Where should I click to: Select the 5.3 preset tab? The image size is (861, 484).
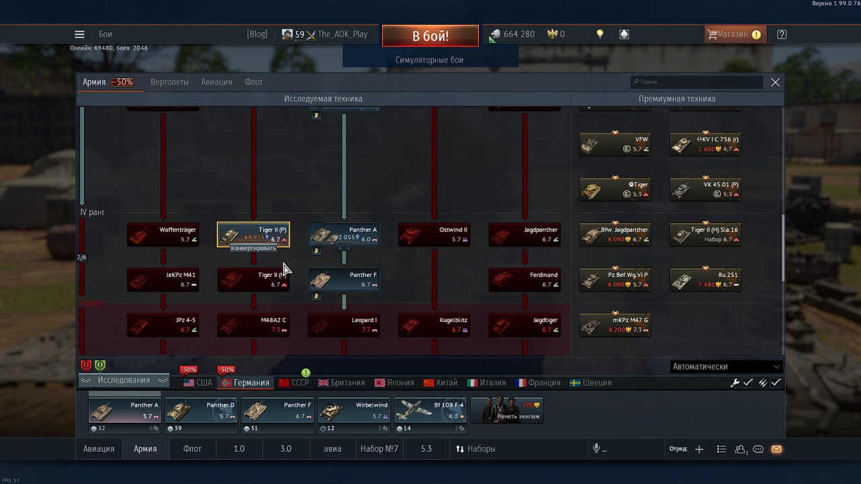point(426,448)
